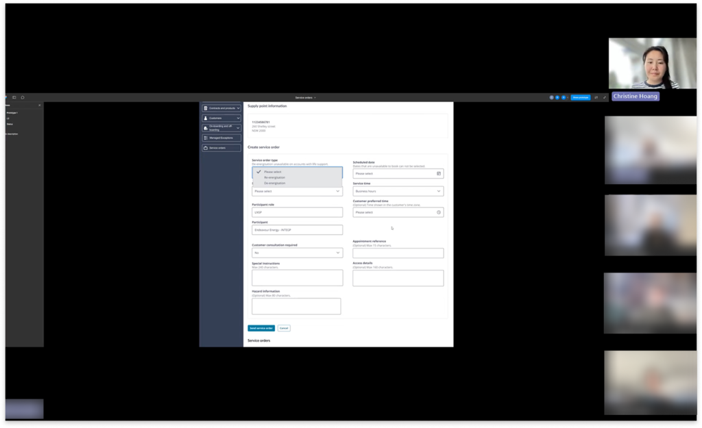
Task: Open the Service time dropdown
Action: click(x=398, y=191)
